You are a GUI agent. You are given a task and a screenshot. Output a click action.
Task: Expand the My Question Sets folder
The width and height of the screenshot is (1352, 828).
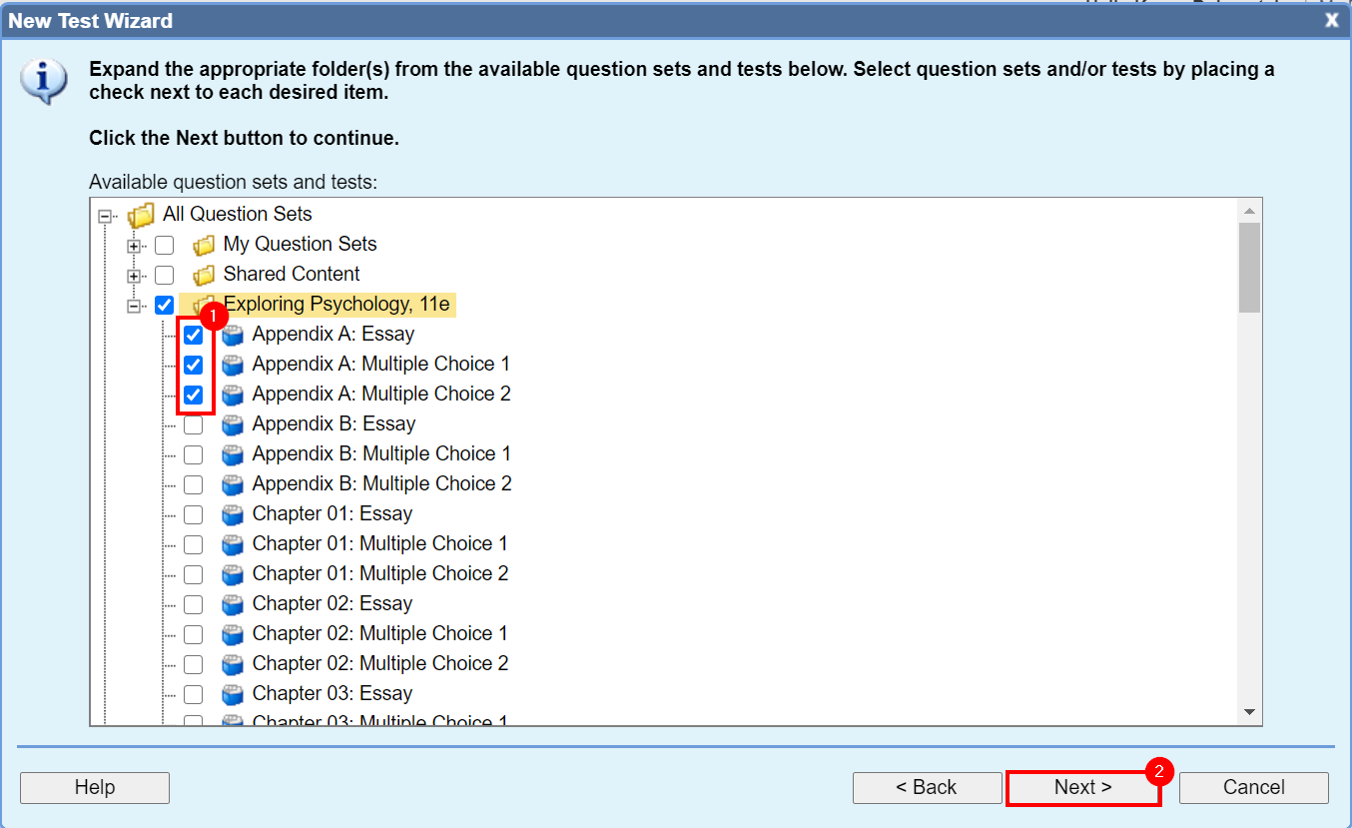tap(135, 244)
